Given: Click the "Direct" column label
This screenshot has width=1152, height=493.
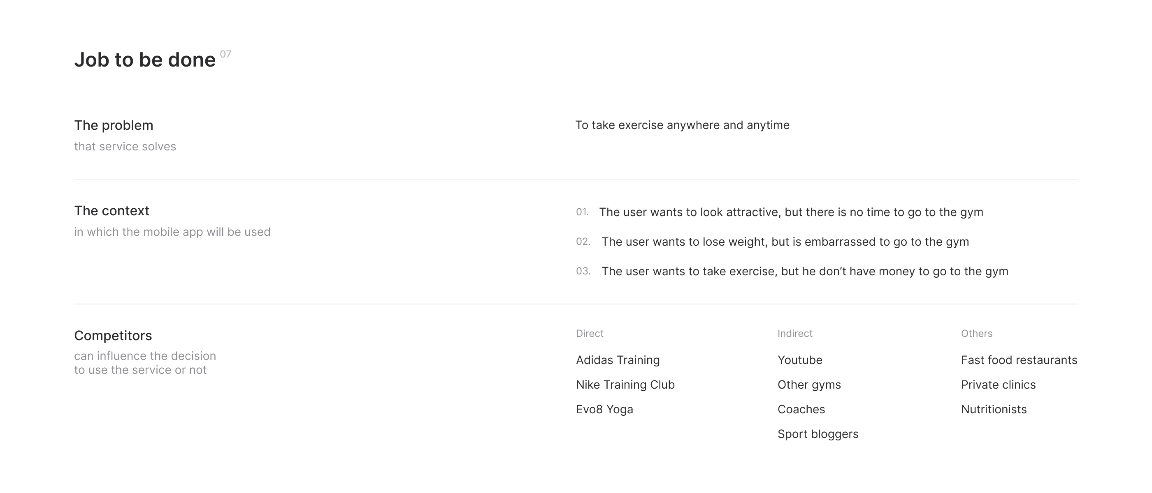Looking at the screenshot, I should [x=590, y=334].
